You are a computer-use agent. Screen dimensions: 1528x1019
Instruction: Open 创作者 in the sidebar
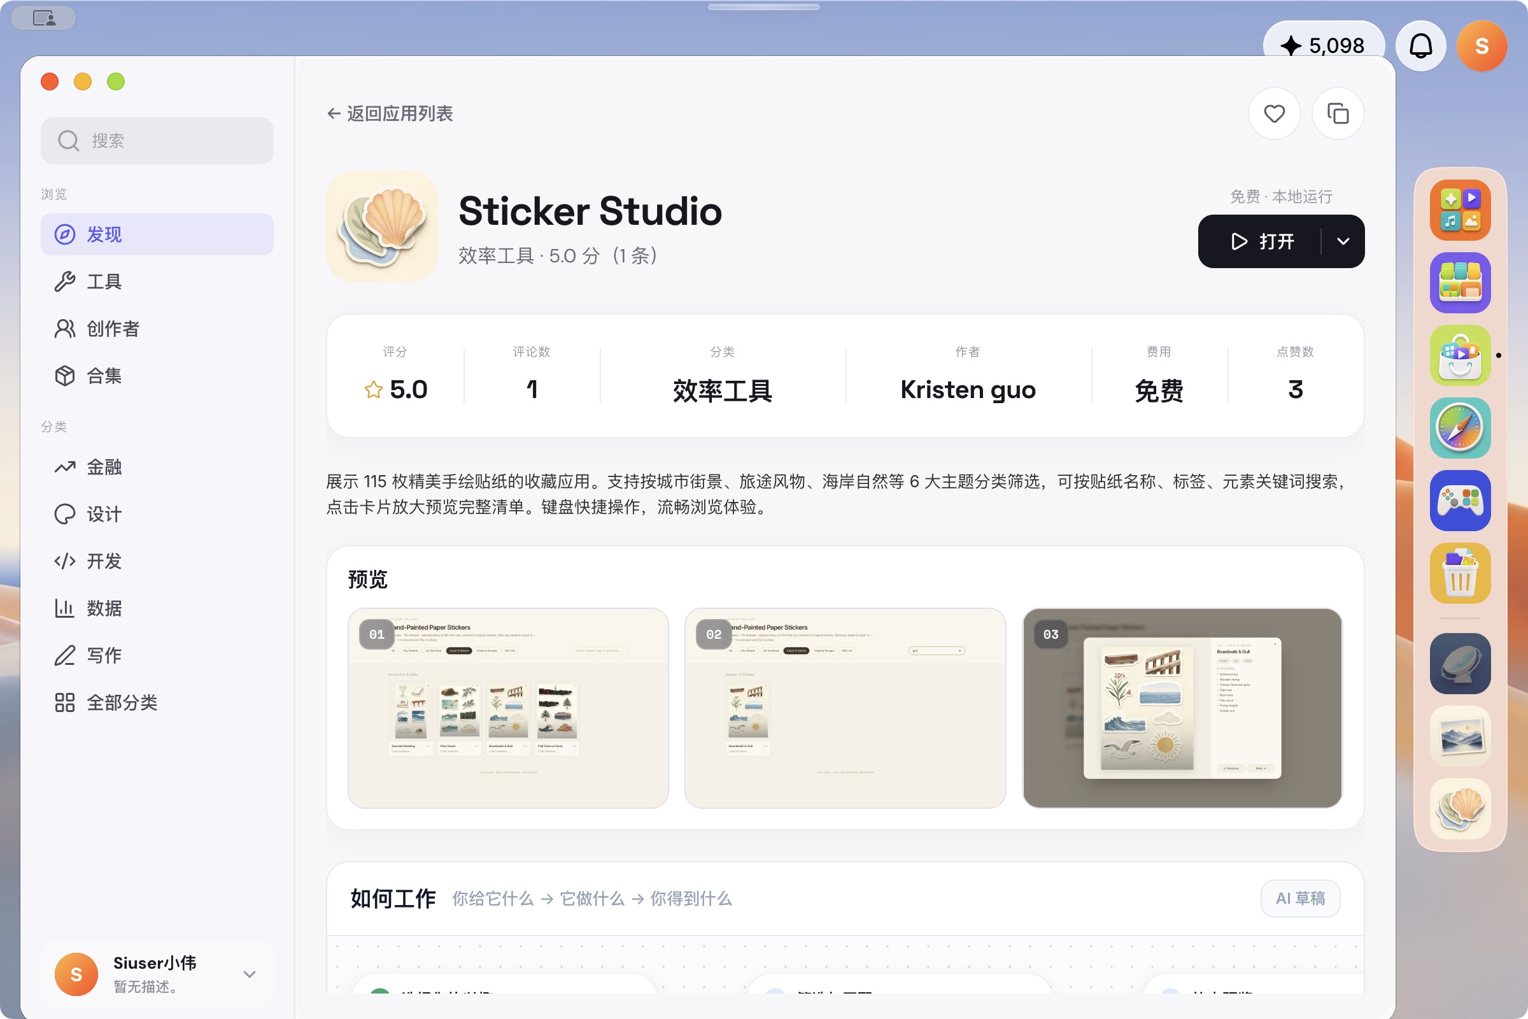click(157, 329)
